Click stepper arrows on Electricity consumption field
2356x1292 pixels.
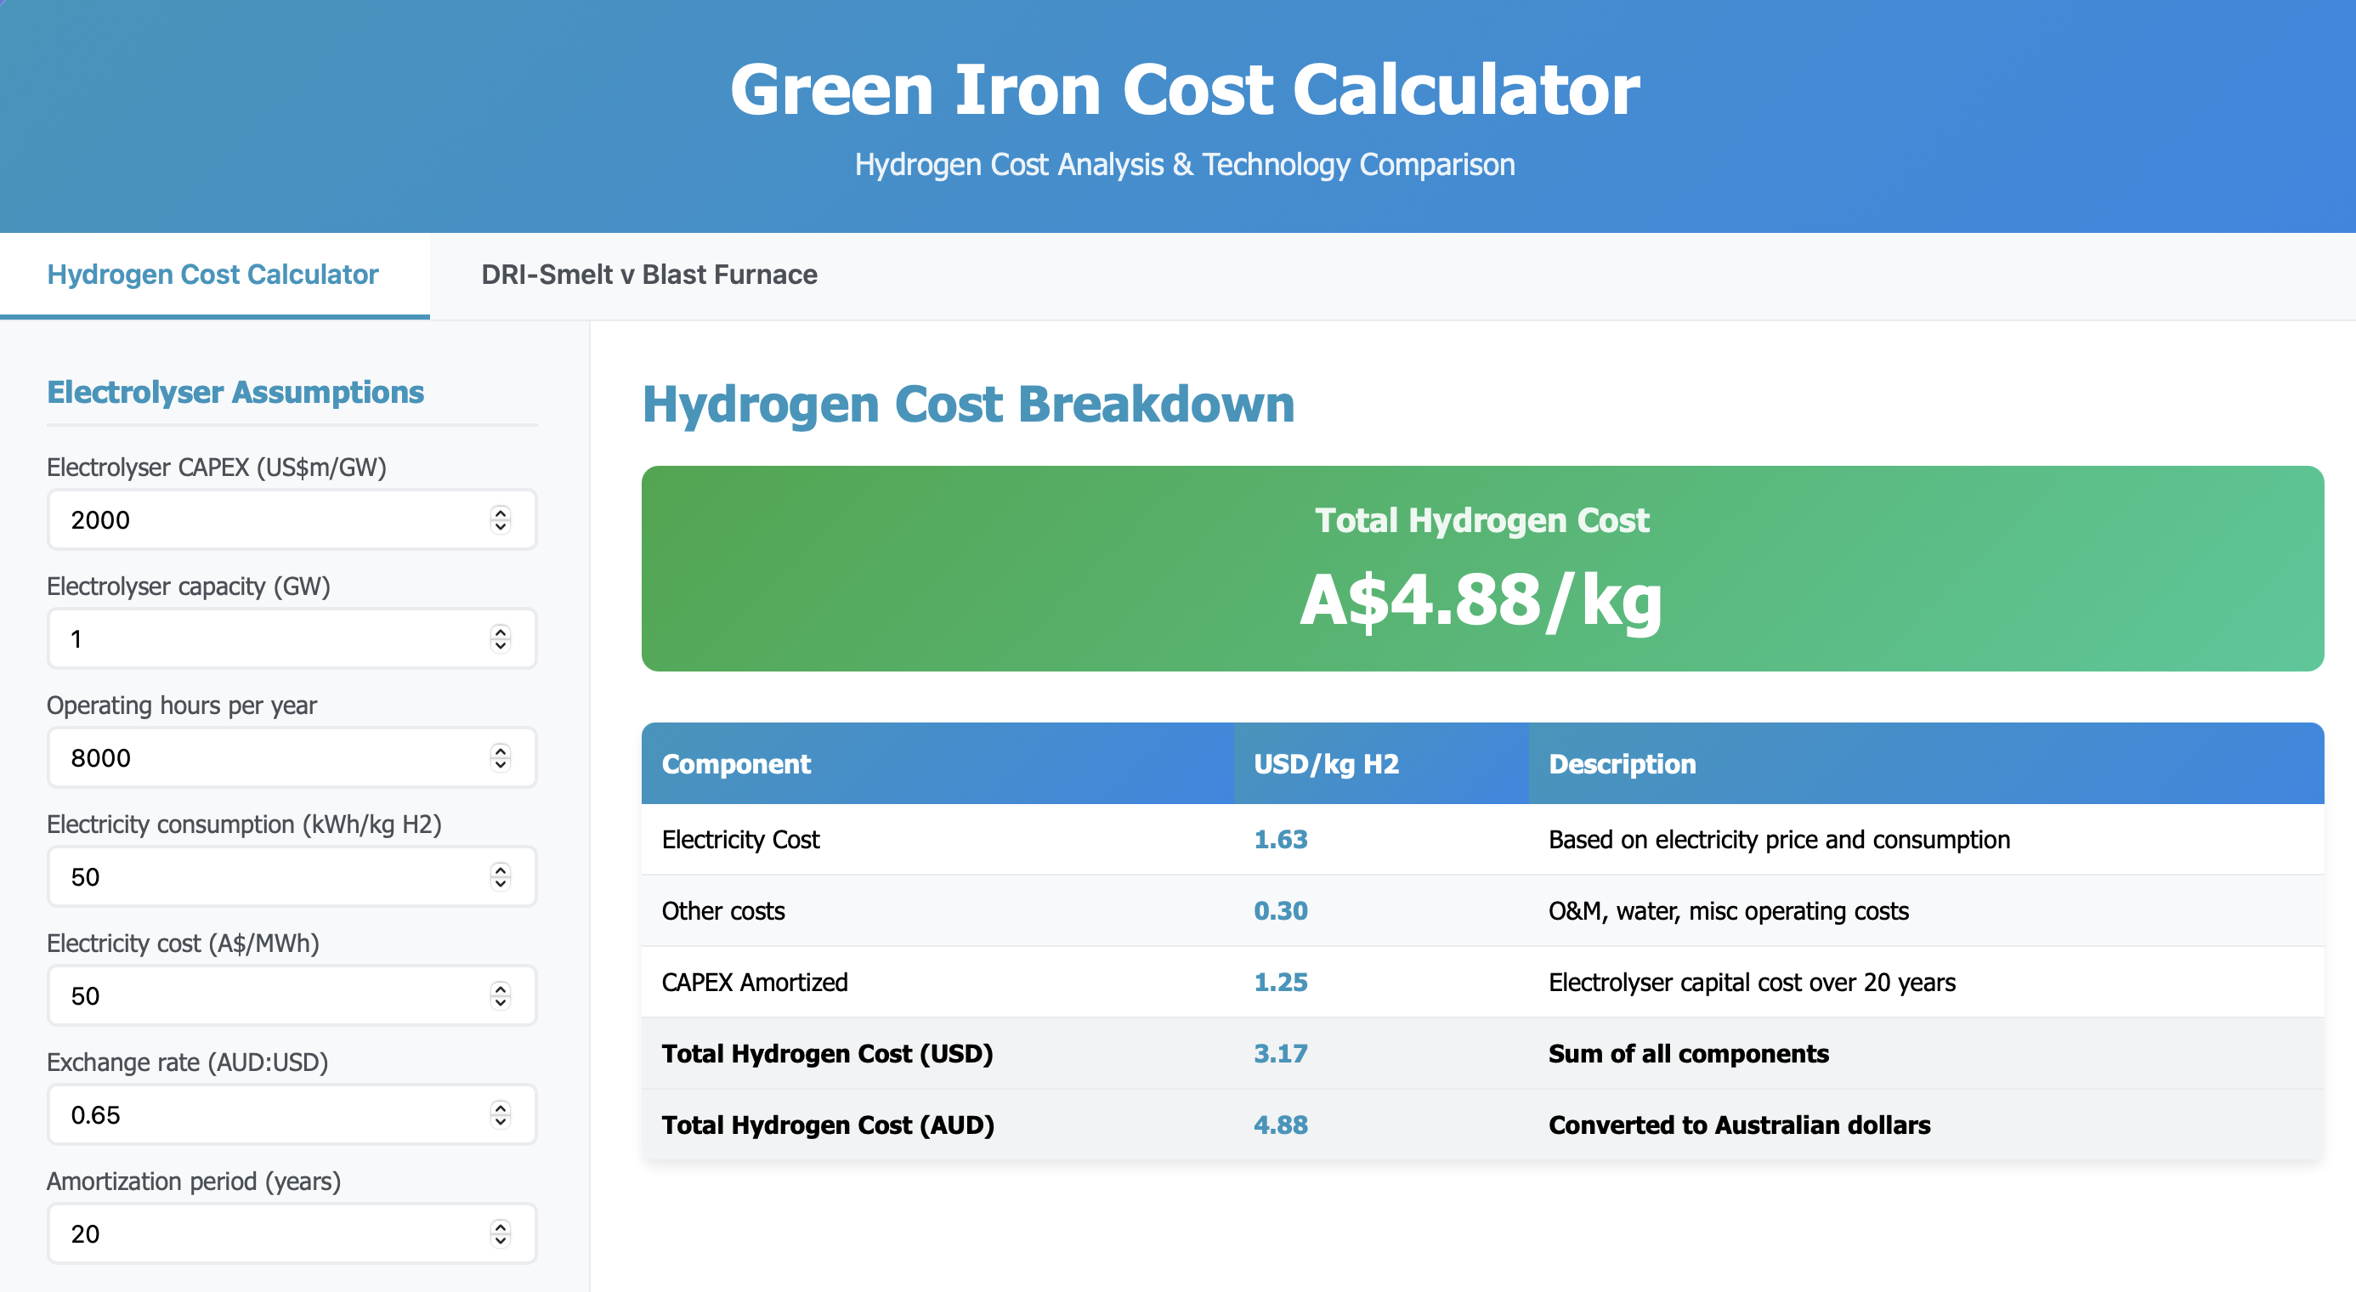[501, 876]
